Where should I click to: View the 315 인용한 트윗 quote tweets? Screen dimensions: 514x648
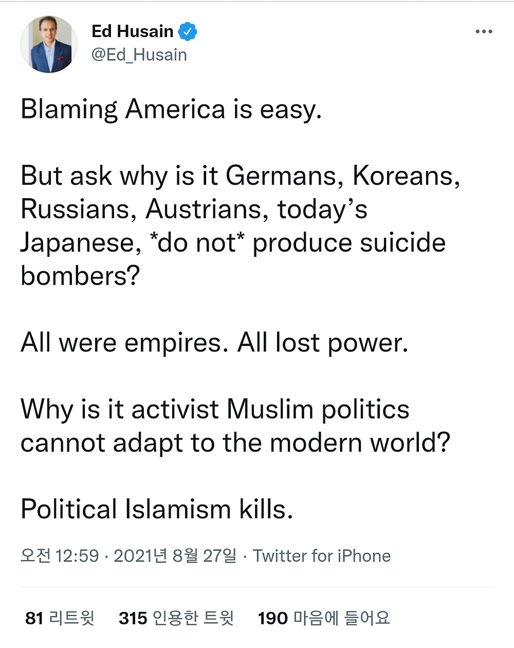click(176, 618)
